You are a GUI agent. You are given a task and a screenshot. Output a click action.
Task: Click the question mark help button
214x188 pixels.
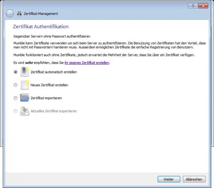tap(193, 6)
